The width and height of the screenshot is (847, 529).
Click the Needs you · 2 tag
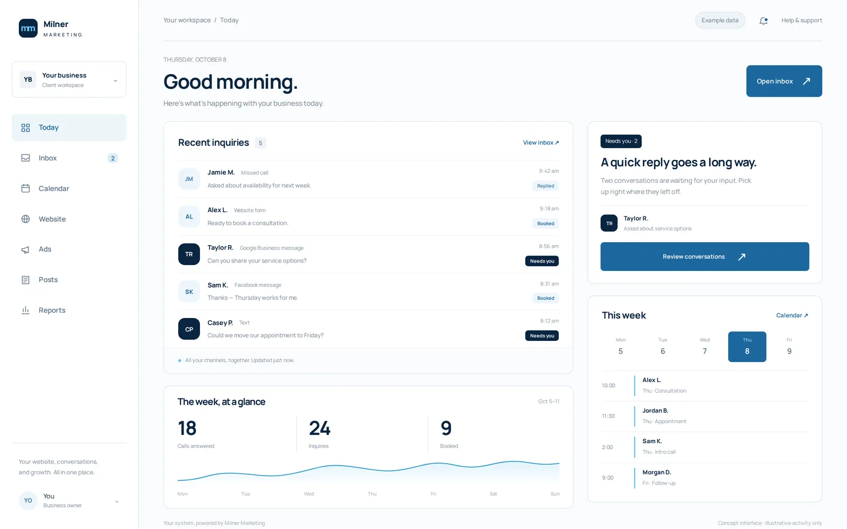621,141
